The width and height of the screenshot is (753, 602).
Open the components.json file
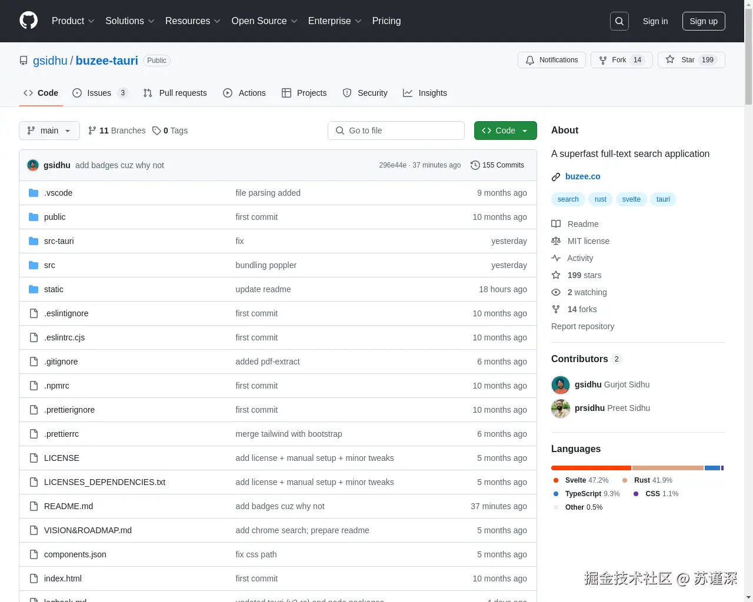point(75,554)
